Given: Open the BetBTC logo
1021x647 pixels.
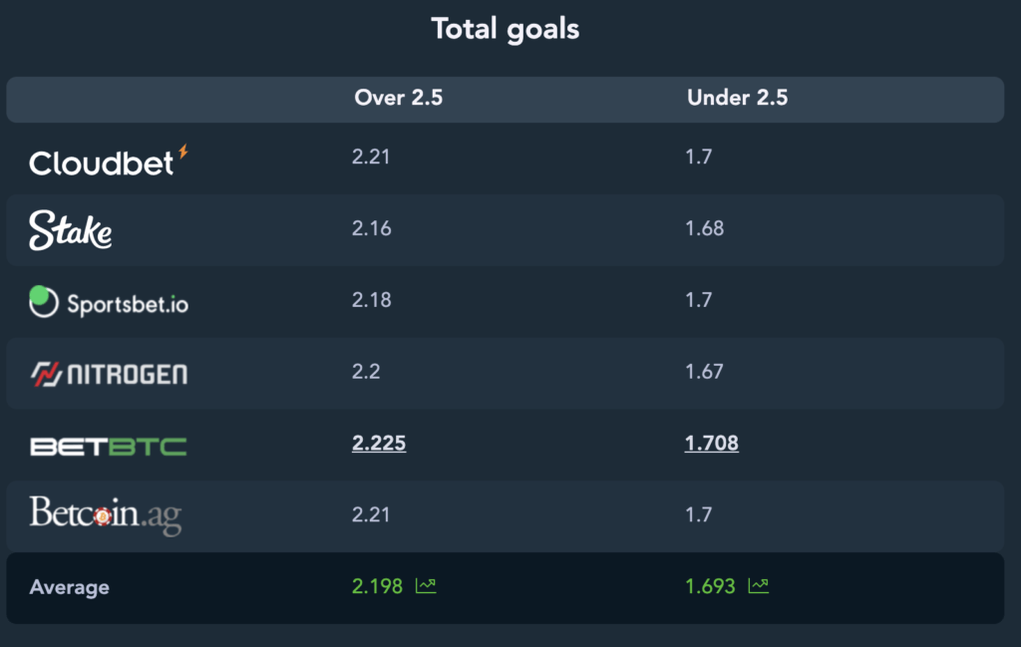Looking at the screenshot, I should coord(108,447).
